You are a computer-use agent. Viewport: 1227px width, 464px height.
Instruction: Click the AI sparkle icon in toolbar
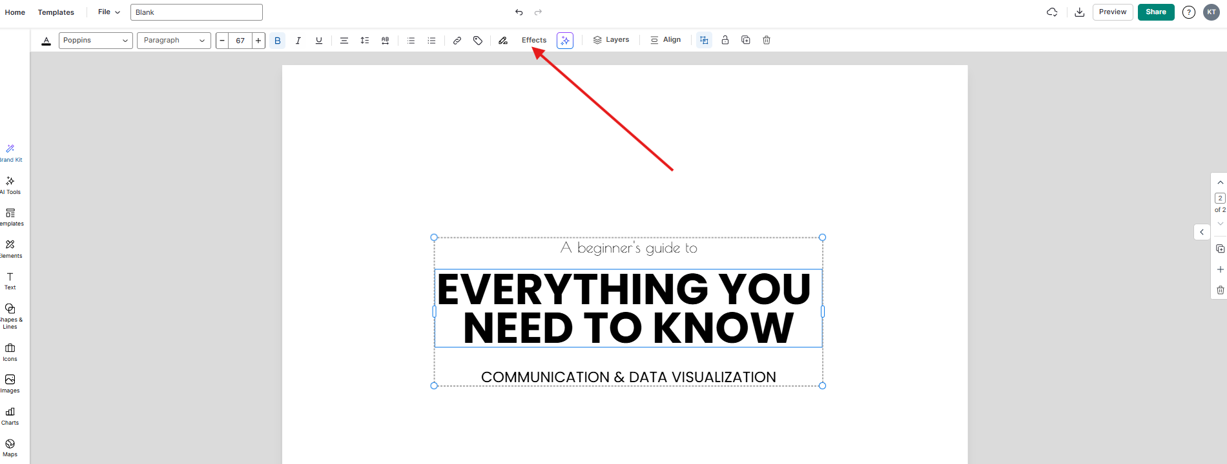(x=565, y=41)
